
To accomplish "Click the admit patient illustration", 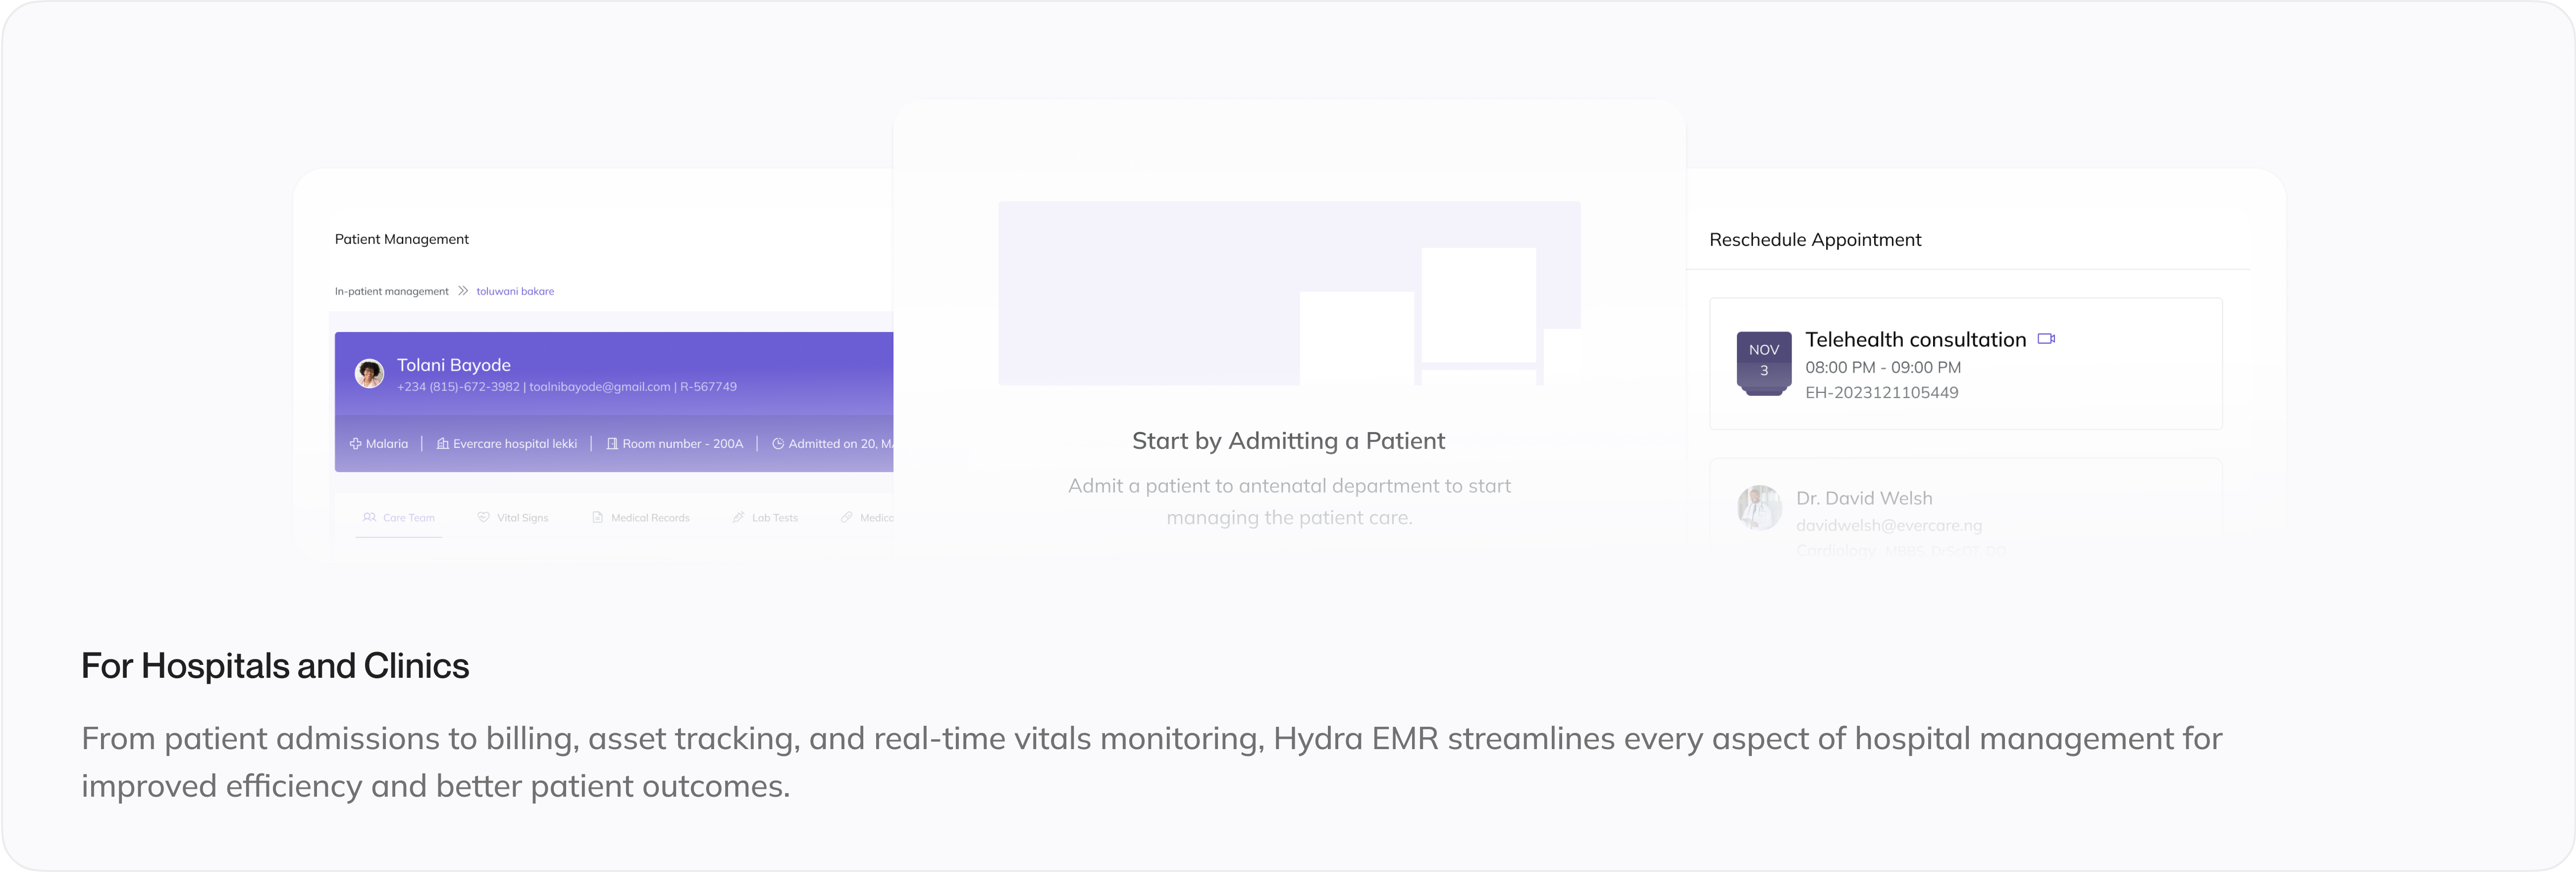I will 1289,293.
